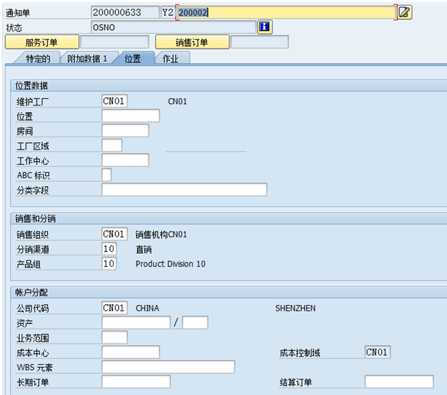
Task: Click the 结算订单 input field
Action: 399,382
